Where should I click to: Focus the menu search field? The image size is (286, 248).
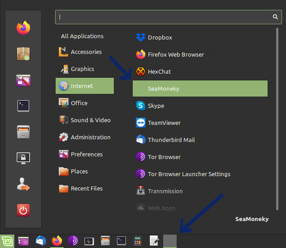pyautogui.click(x=169, y=17)
